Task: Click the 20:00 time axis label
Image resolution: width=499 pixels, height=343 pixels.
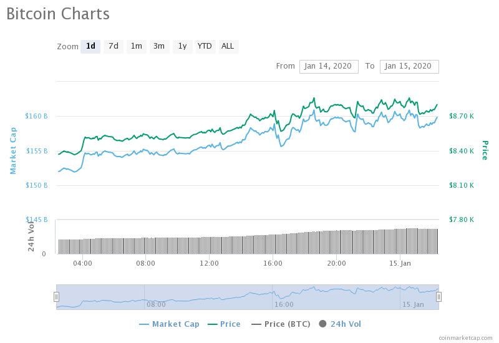Action: [x=336, y=263]
